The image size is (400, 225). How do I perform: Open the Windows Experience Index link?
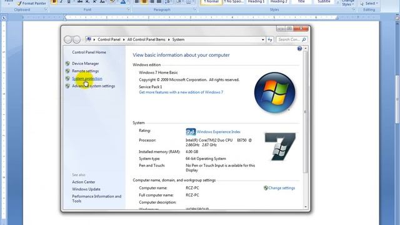tap(218, 132)
